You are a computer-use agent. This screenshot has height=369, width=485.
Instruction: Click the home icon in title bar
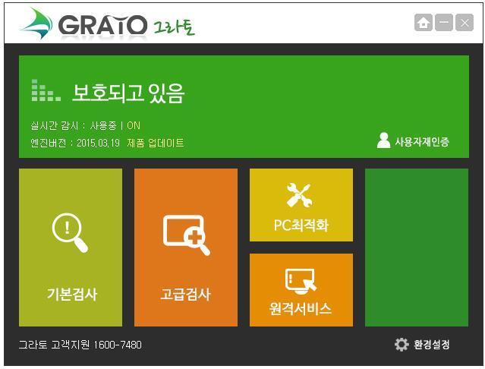click(424, 23)
